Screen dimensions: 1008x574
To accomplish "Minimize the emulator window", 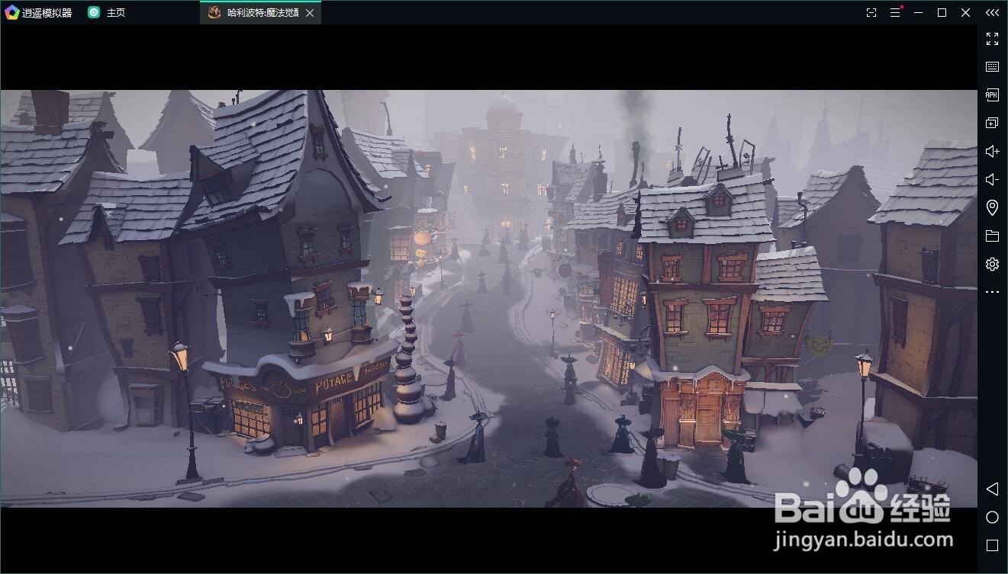I will 919,13.
